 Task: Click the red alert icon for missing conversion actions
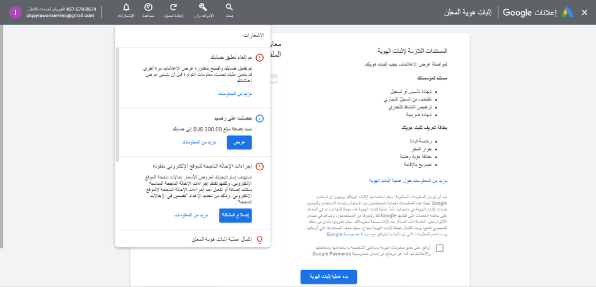(x=260, y=166)
